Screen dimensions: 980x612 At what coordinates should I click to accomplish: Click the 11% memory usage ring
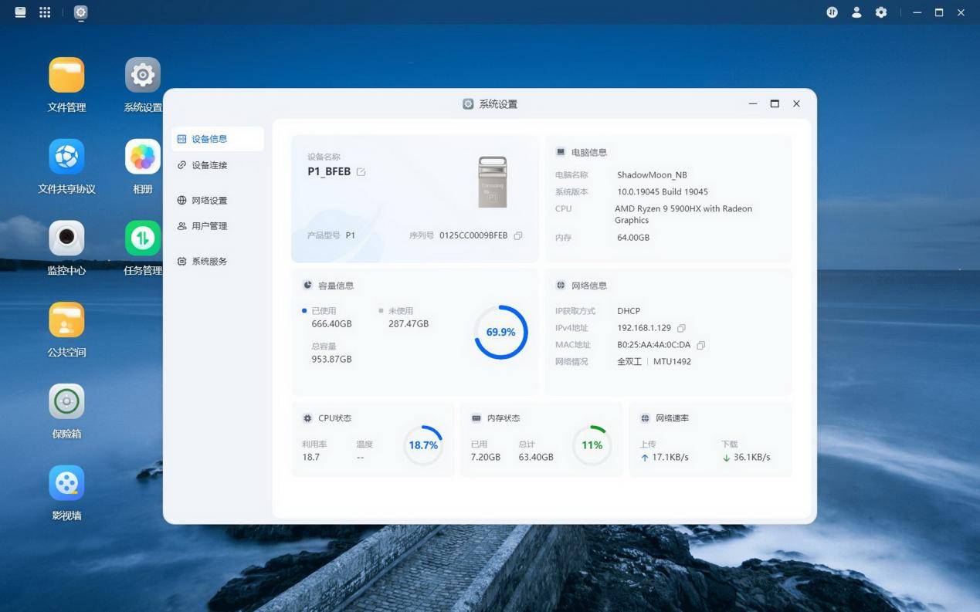click(592, 445)
